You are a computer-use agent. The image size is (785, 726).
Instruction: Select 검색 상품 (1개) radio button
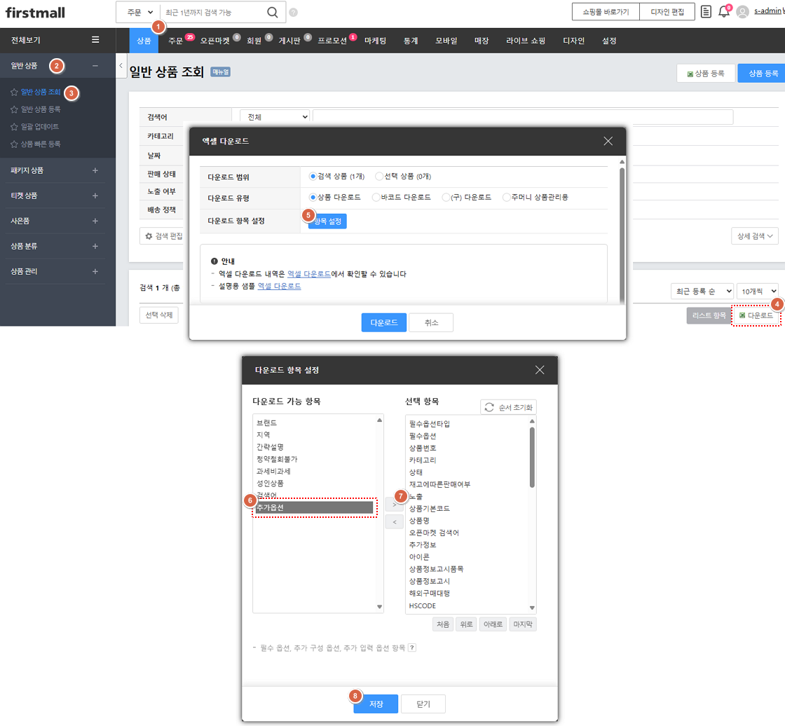coord(313,176)
